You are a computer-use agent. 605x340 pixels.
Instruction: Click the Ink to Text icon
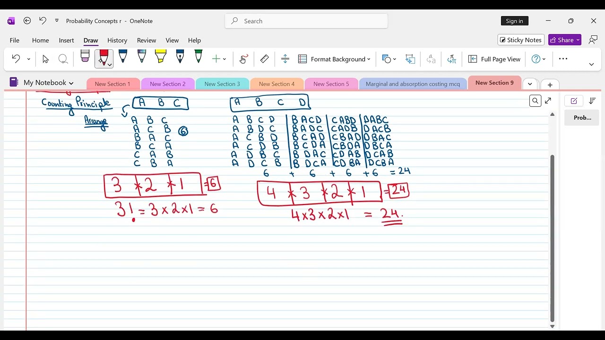click(431, 59)
